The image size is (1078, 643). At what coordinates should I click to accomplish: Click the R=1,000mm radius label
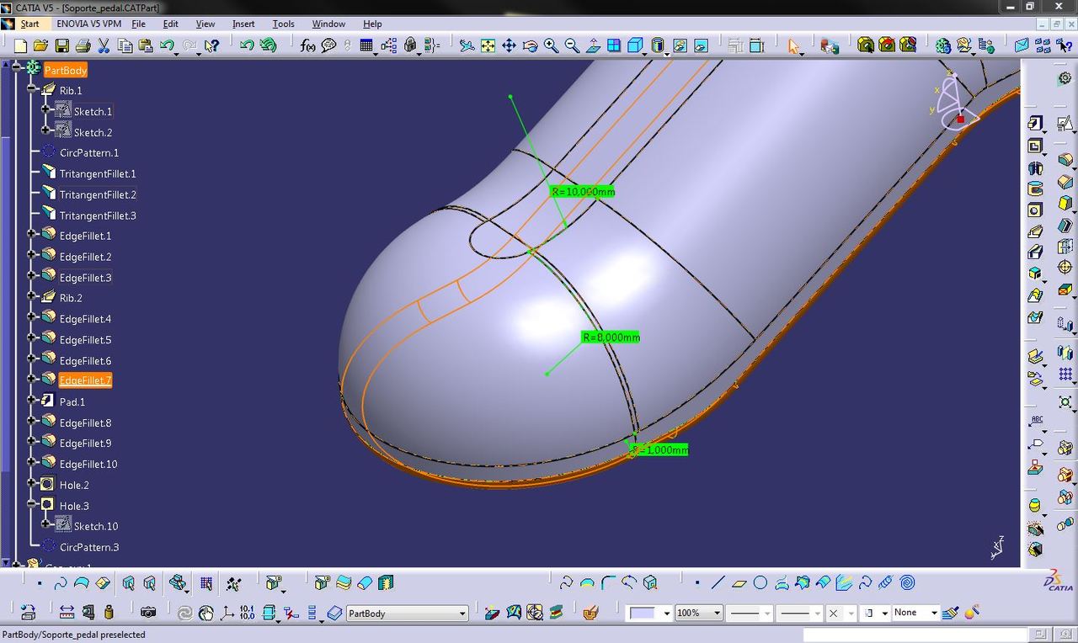[659, 450]
